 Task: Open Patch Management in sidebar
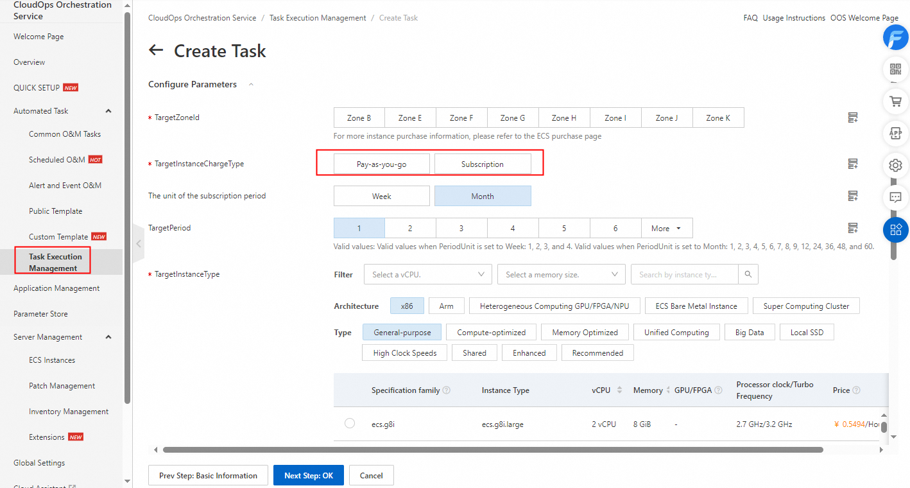(x=62, y=386)
